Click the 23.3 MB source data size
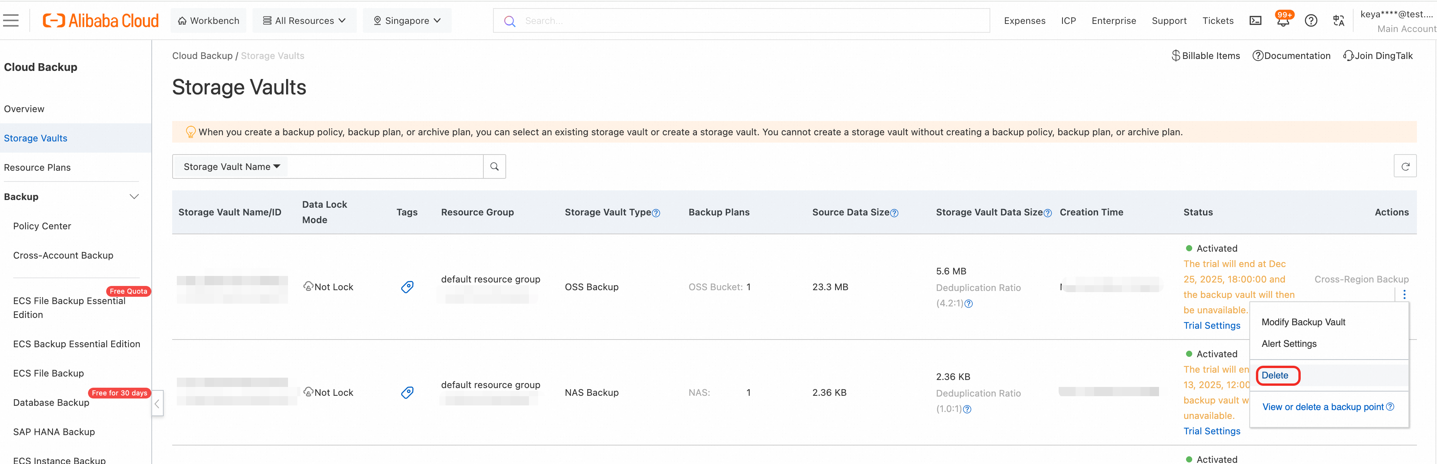Screen dimensions: 1437x464 830,287
